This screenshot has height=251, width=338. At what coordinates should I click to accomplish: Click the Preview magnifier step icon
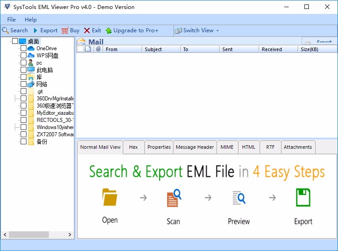click(239, 198)
